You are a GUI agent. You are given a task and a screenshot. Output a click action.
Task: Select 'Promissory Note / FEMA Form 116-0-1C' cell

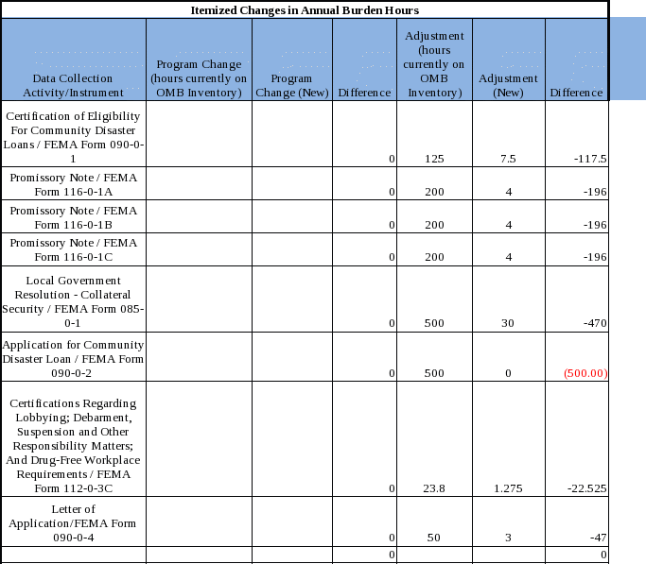(74, 249)
